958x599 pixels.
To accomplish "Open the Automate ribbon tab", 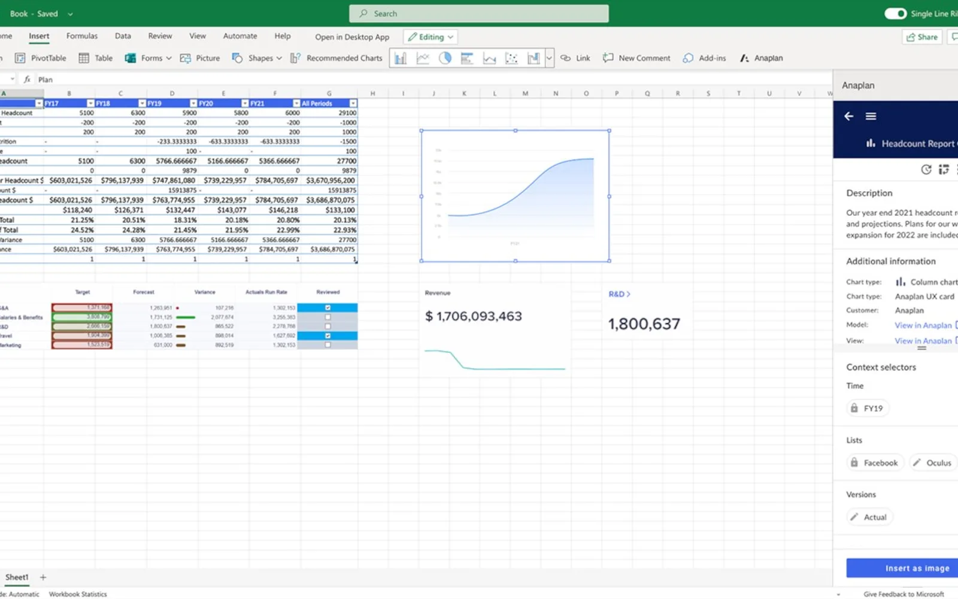I will [x=240, y=36].
